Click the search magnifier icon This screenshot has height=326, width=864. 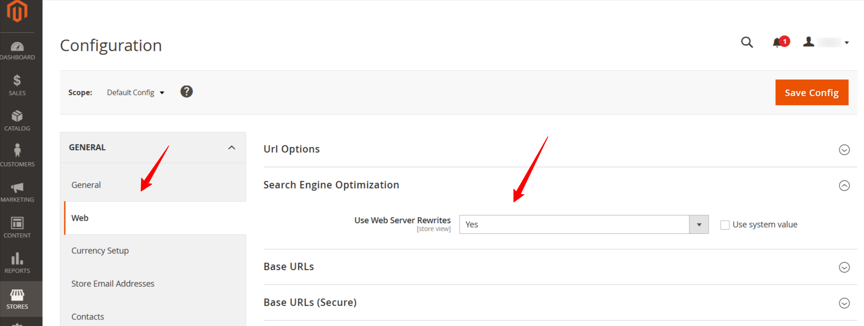[747, 43]
